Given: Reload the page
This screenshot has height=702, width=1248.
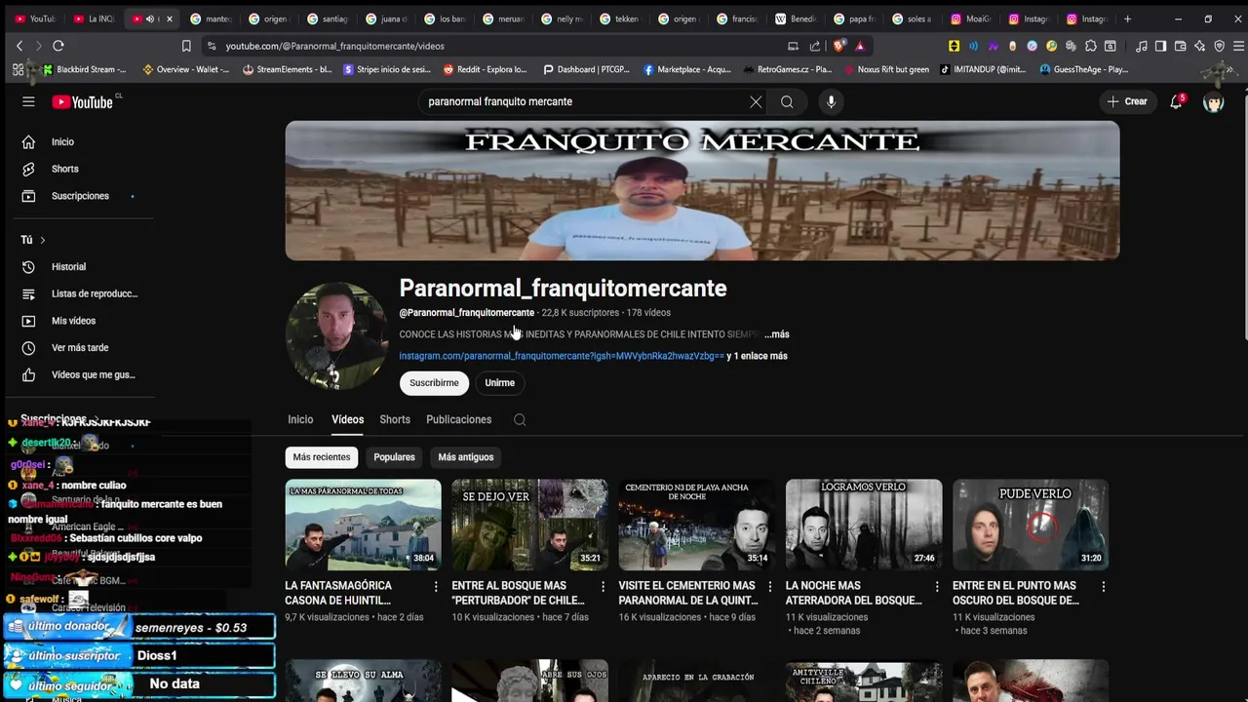Looking at the screenshot, I should tap(58, 46).
